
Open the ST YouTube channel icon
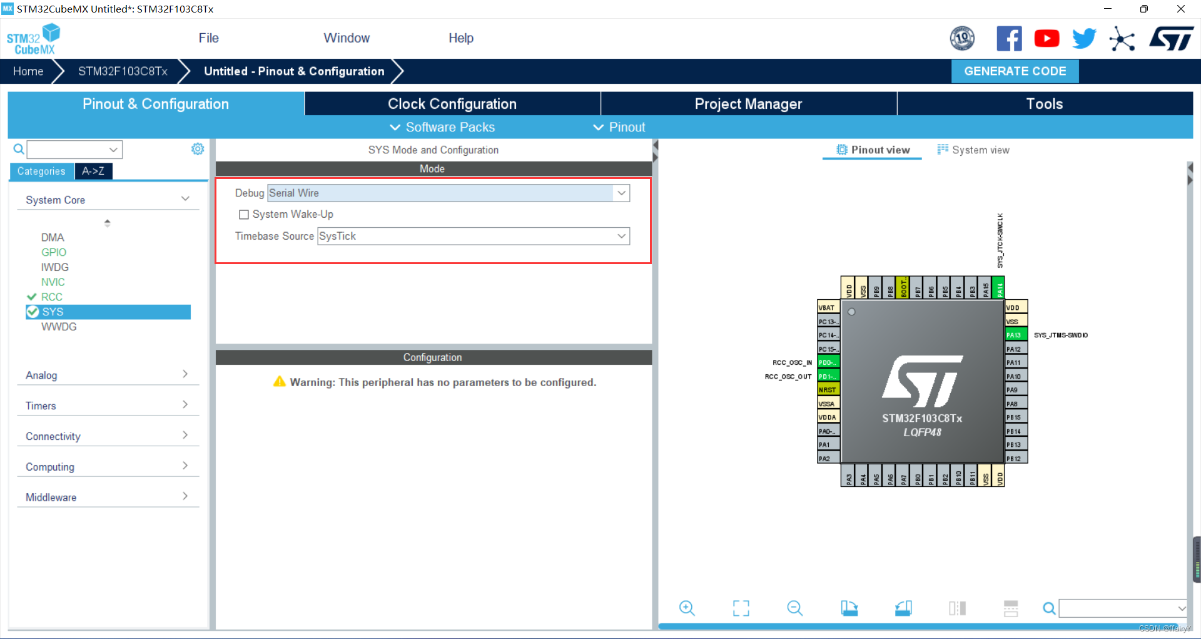[1046, 39]
